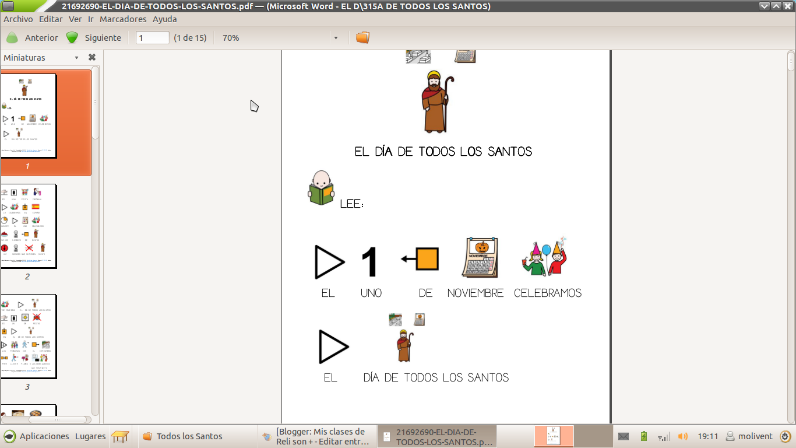
Task: Click the page count text (1 de 15)
Action: pos(190,38)
